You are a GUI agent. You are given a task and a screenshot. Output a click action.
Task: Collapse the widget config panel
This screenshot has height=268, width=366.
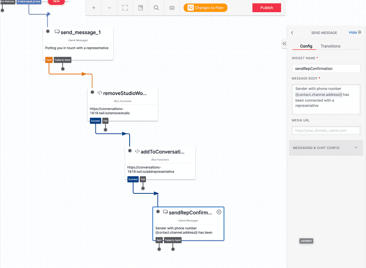(284, 44)
